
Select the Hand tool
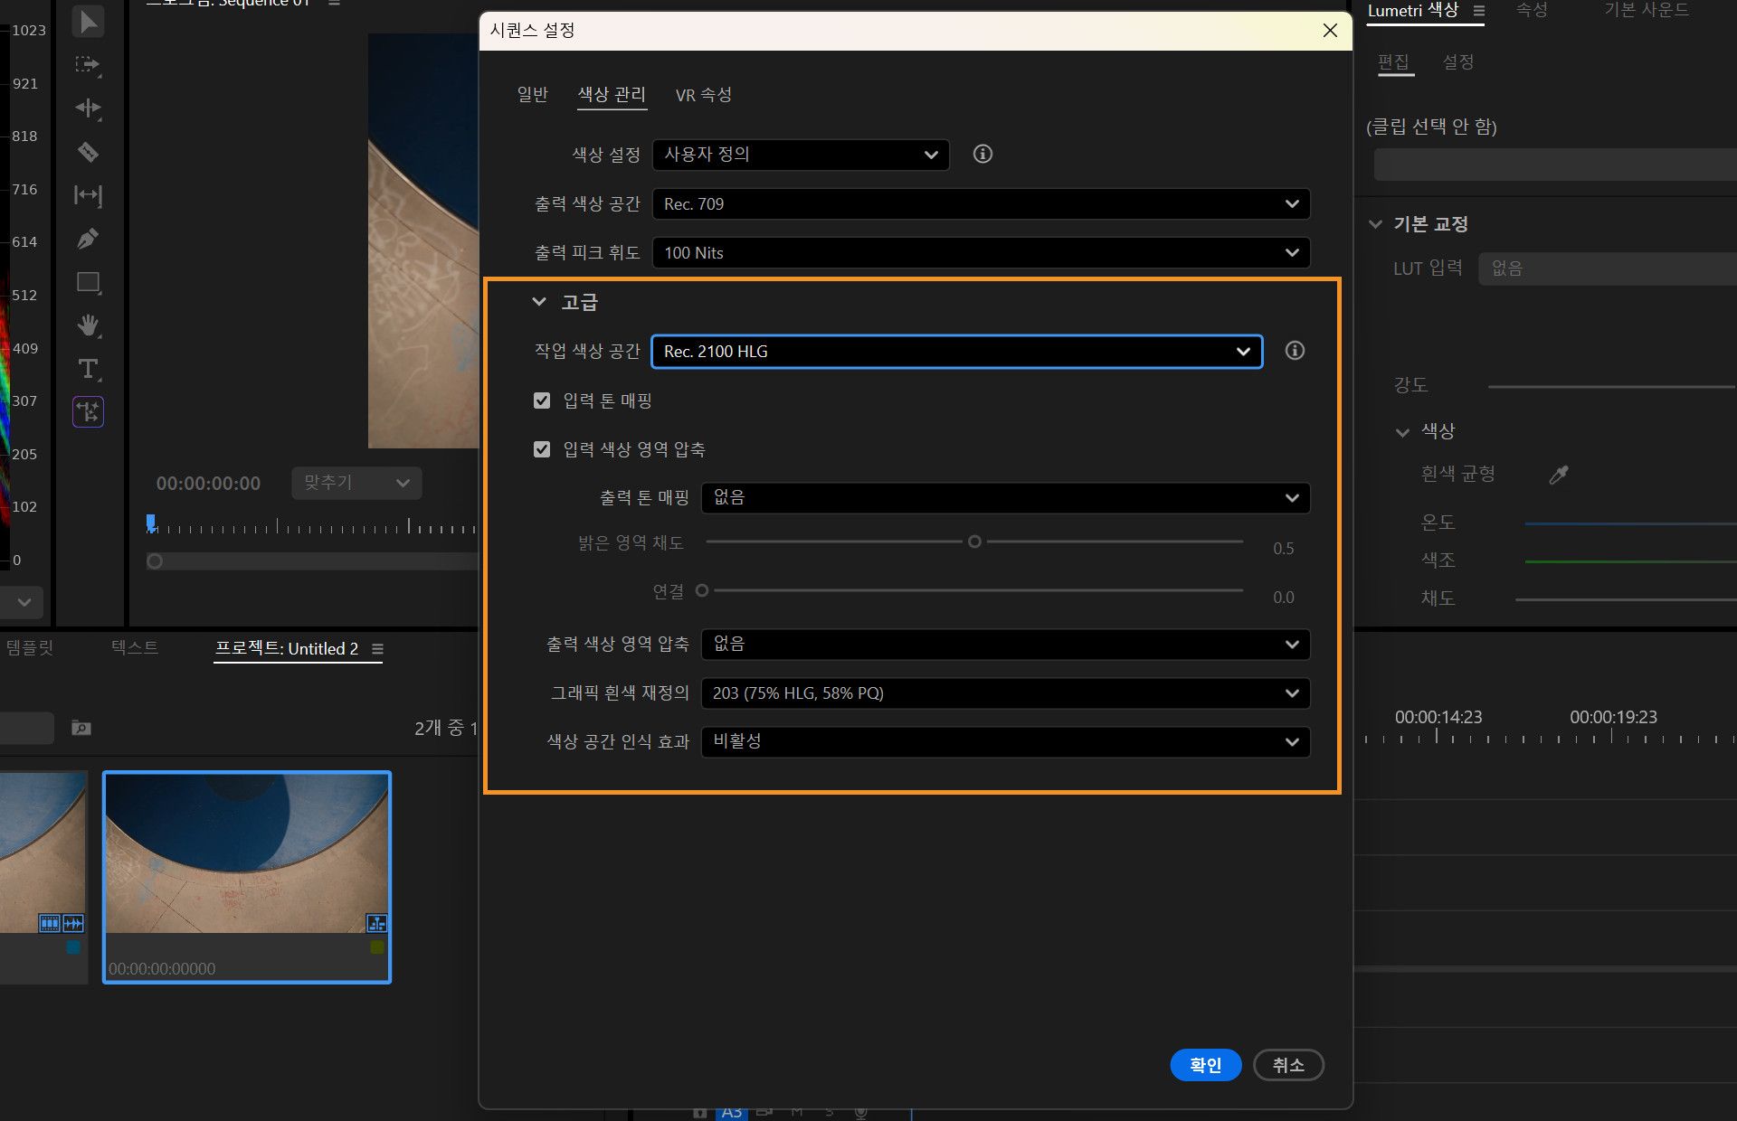[x=88, y=325]
